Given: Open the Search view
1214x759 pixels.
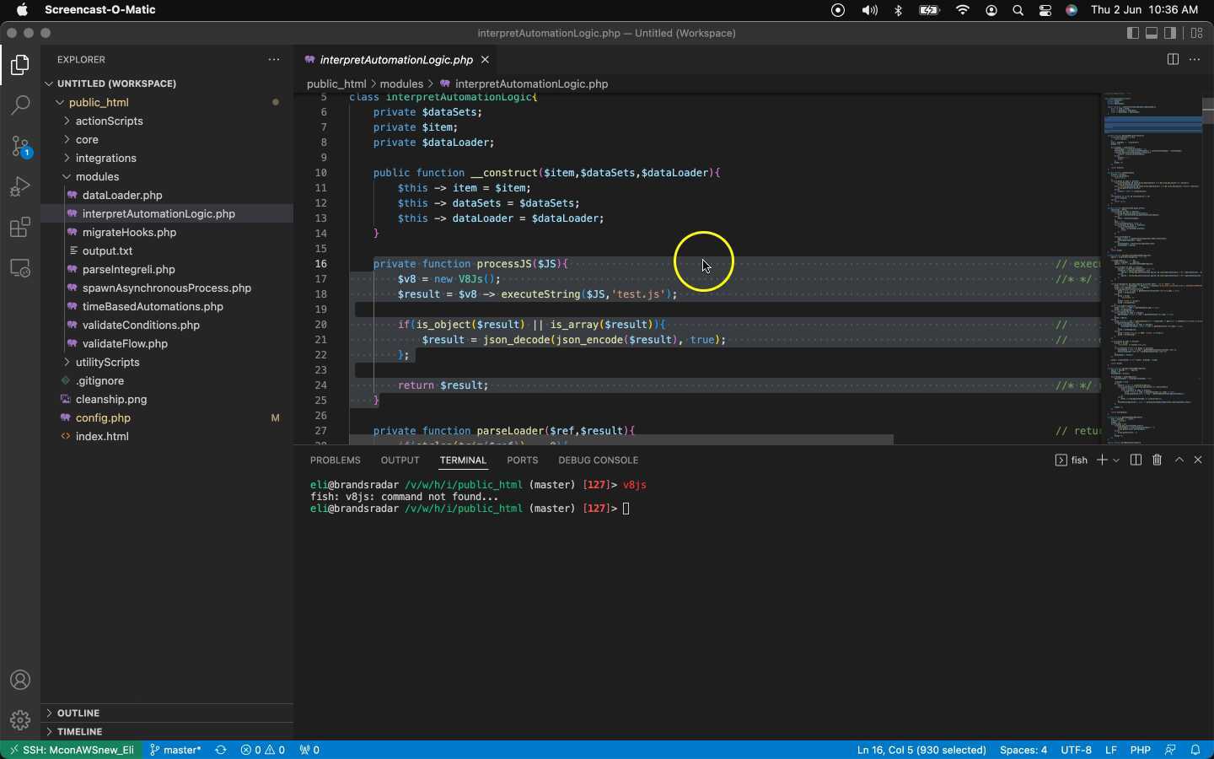Looking at the screenshot, I should click(19, 105).
